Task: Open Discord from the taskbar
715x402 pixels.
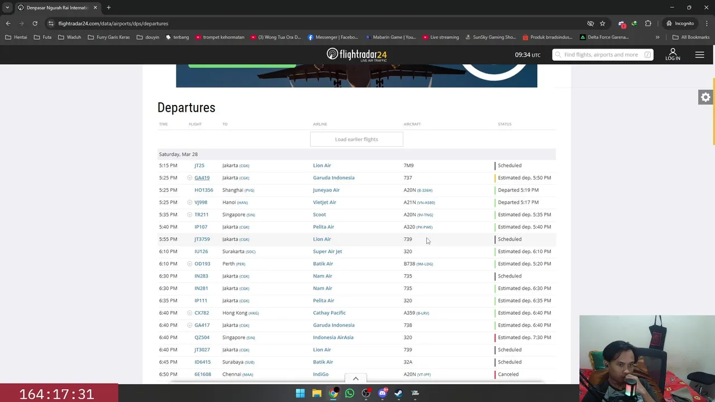Action: click(x=382, y=393)
